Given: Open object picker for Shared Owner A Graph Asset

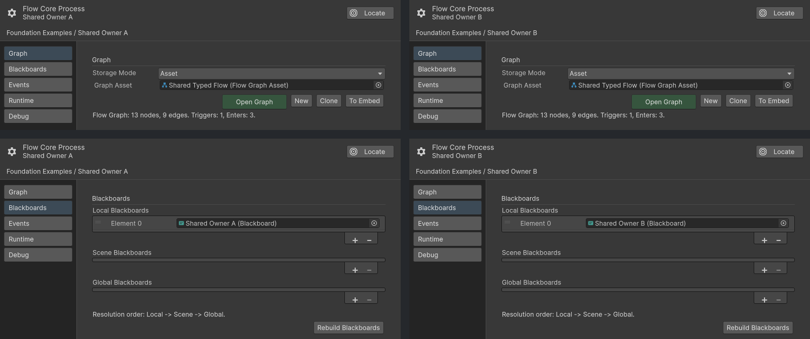Looking at the screenshot, I should [x=378, y=85].
